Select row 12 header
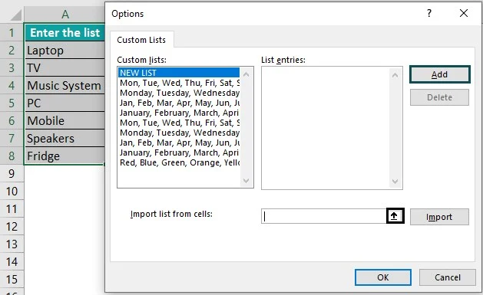The height and width of the screenshot is (295, 483). click(x=12, y=227)
